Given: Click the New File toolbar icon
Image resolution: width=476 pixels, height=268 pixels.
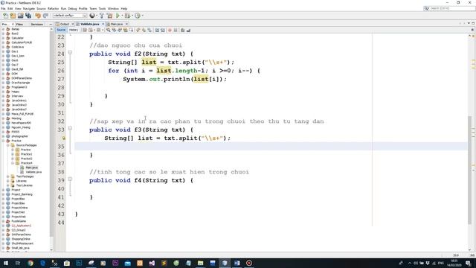Looking at the screenshot, I should point(5,16).
